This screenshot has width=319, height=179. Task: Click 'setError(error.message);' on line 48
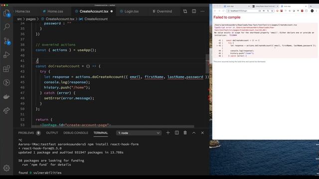[69, 98]
